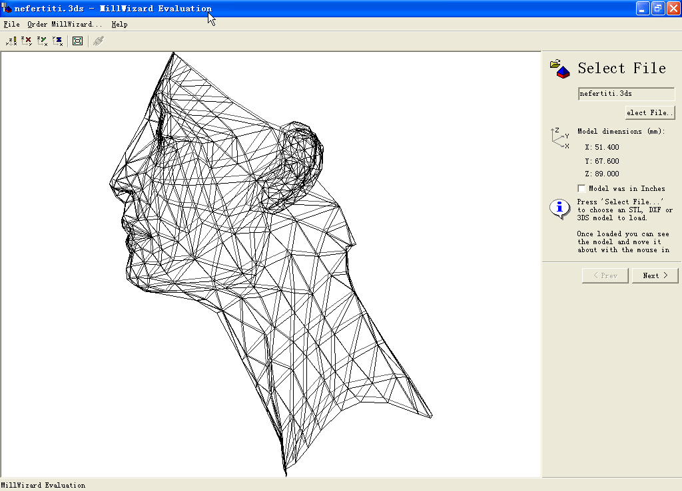Click the nefertiti.3ds filename field
This screenshot has height=491, width=682.
click(x=626, y=93)
